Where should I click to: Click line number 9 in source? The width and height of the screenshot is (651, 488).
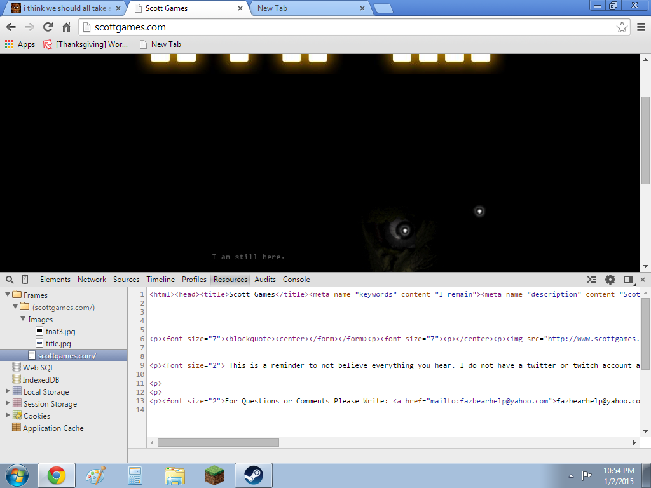142,365
